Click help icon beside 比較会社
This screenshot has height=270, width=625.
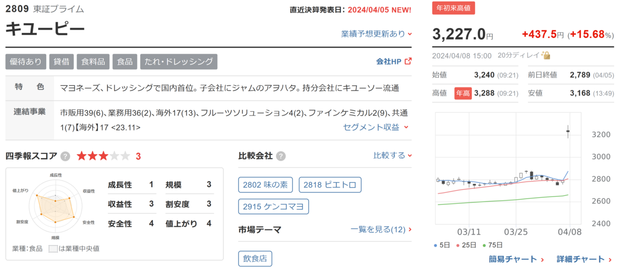[281, 156]
